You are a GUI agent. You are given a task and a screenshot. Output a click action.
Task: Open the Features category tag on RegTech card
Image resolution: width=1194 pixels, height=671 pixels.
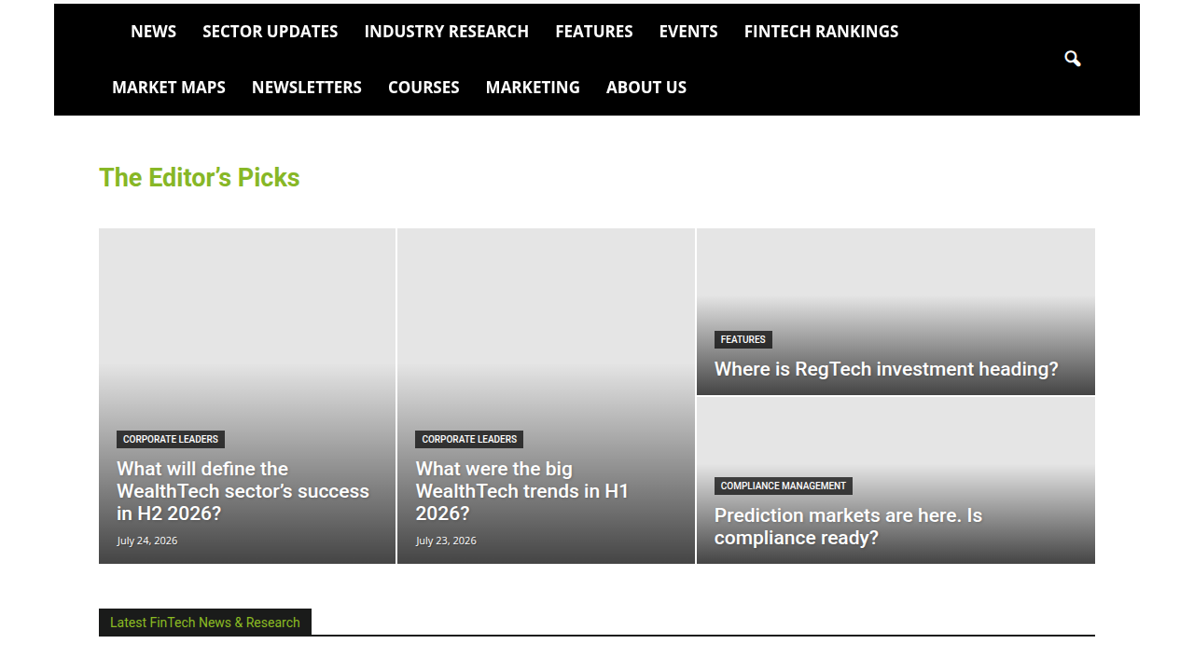pos(743,339)
